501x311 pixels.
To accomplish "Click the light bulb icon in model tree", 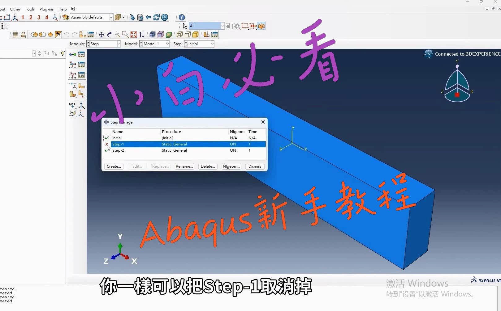I will tap(63, 53).
